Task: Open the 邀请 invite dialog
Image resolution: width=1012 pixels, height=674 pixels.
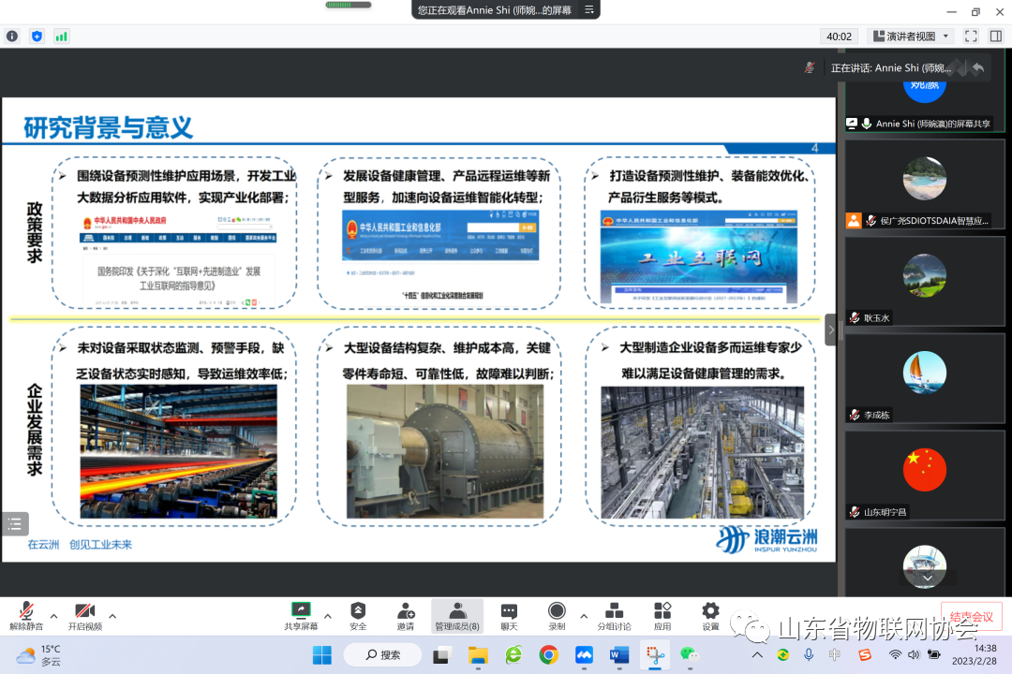Action: (x=406, y=615)
